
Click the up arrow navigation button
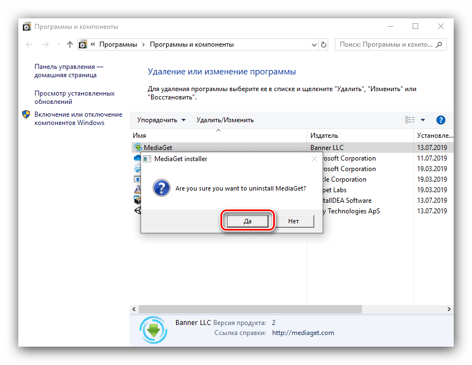[x=69, y=44]
